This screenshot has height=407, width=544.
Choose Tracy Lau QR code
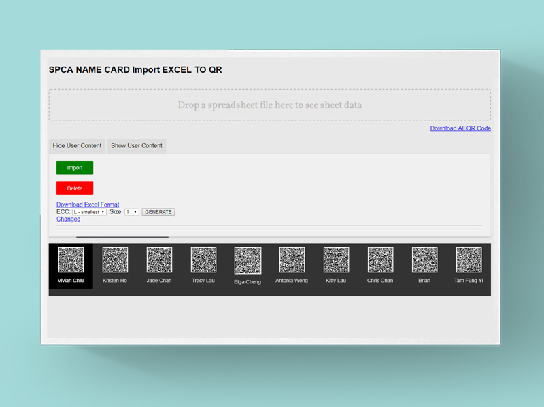(x=203, y=260)
